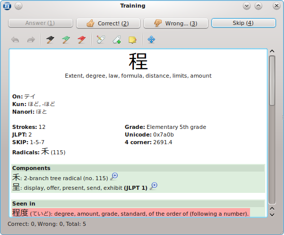This screenshot has width=284, height=235.
Task: Click the round pin button in title bar
Action: (18, 6)
